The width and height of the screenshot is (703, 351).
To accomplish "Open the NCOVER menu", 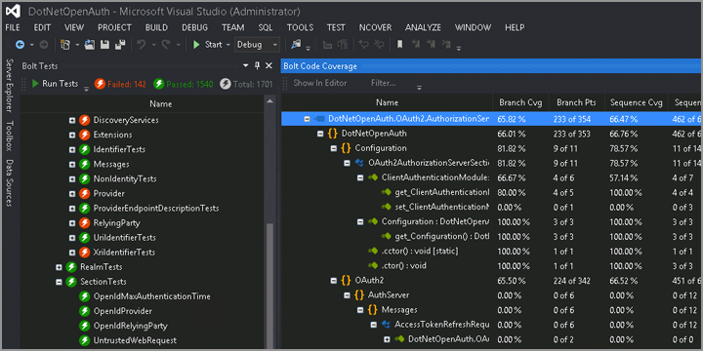I will click(375, 27).
